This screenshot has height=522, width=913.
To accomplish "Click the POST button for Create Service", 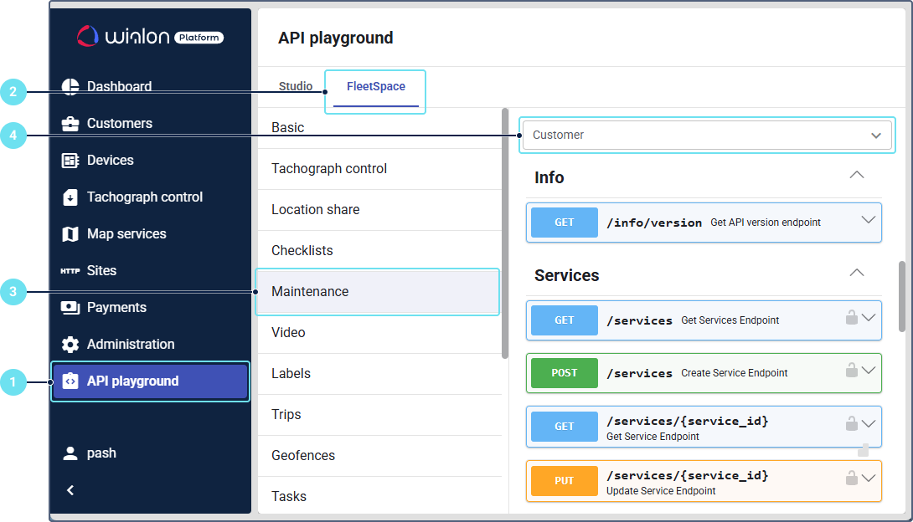I will click(564, 373).
